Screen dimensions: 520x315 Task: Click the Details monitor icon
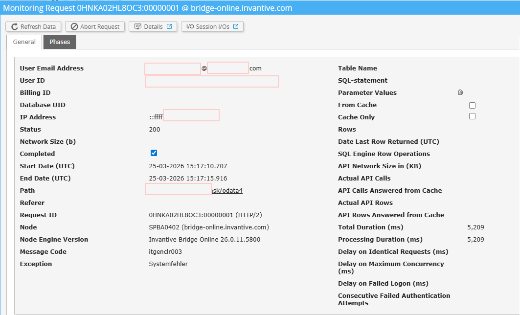137,26
